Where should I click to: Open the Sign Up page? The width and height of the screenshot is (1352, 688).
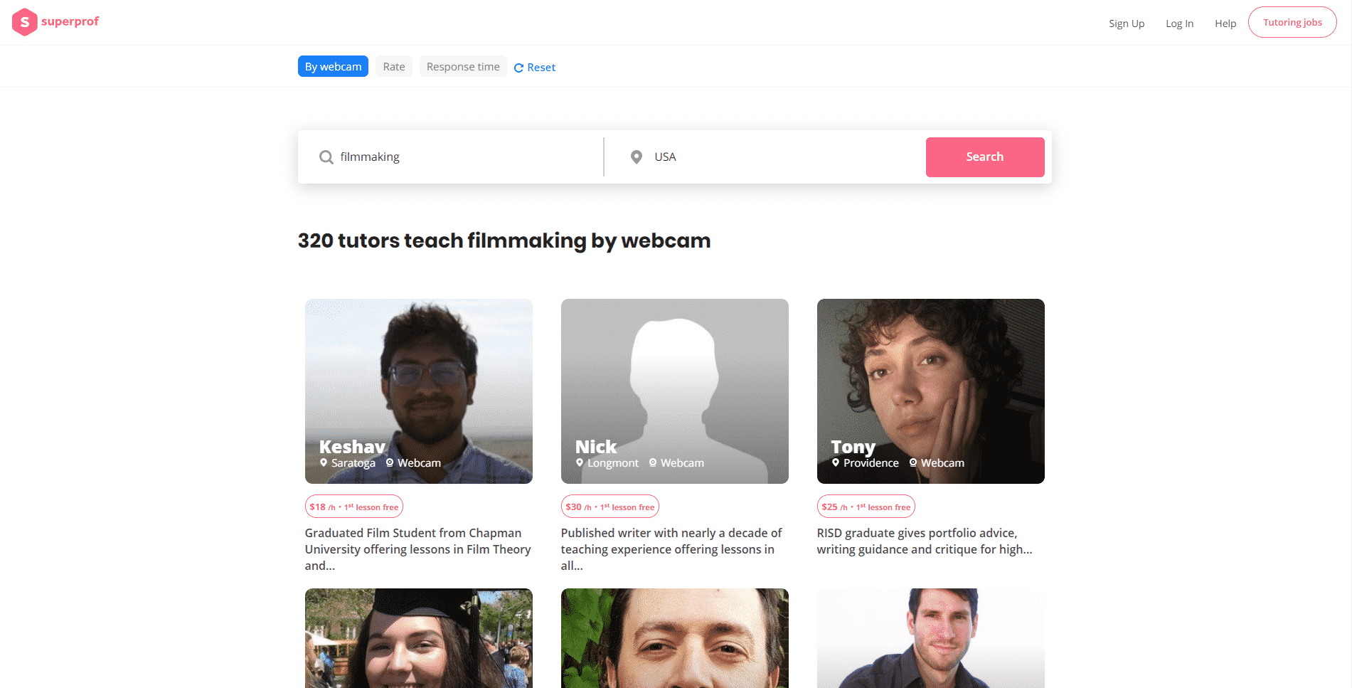point(1127,23)
